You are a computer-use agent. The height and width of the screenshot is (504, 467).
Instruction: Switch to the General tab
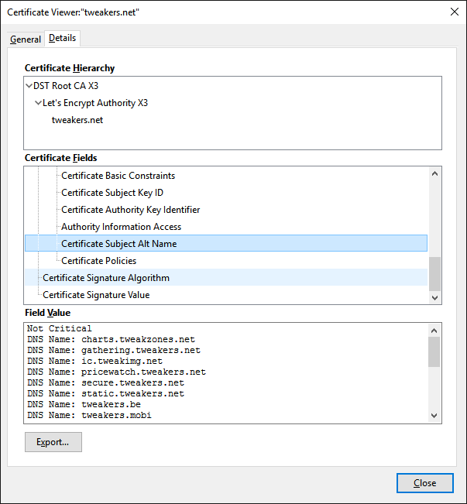[26, 39]
